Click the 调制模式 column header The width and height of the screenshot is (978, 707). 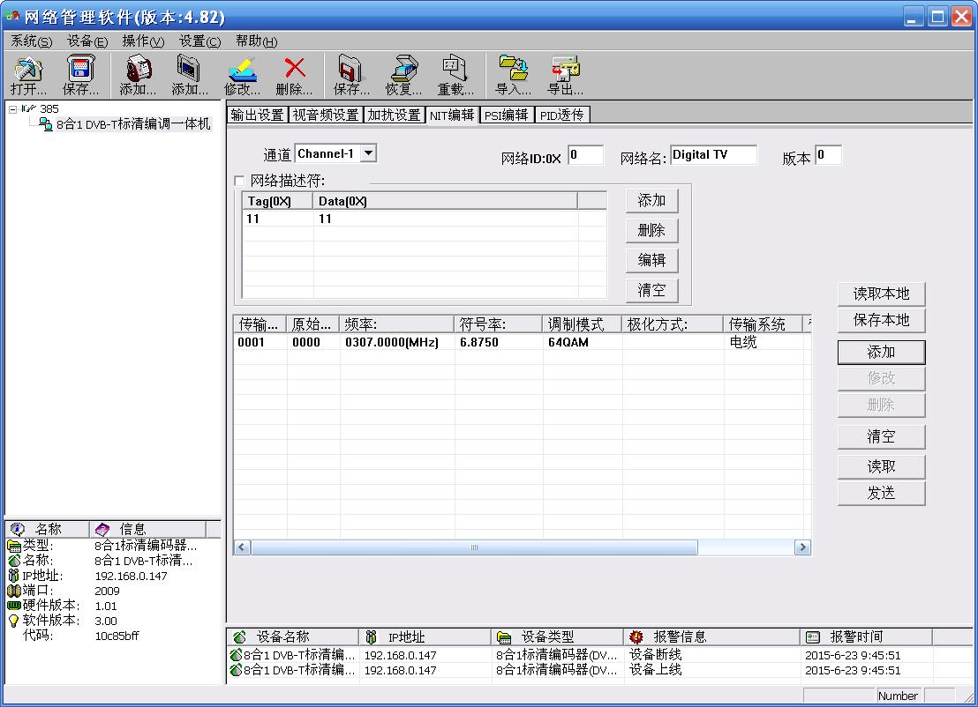pyautogui.click(x=582, y=324)
